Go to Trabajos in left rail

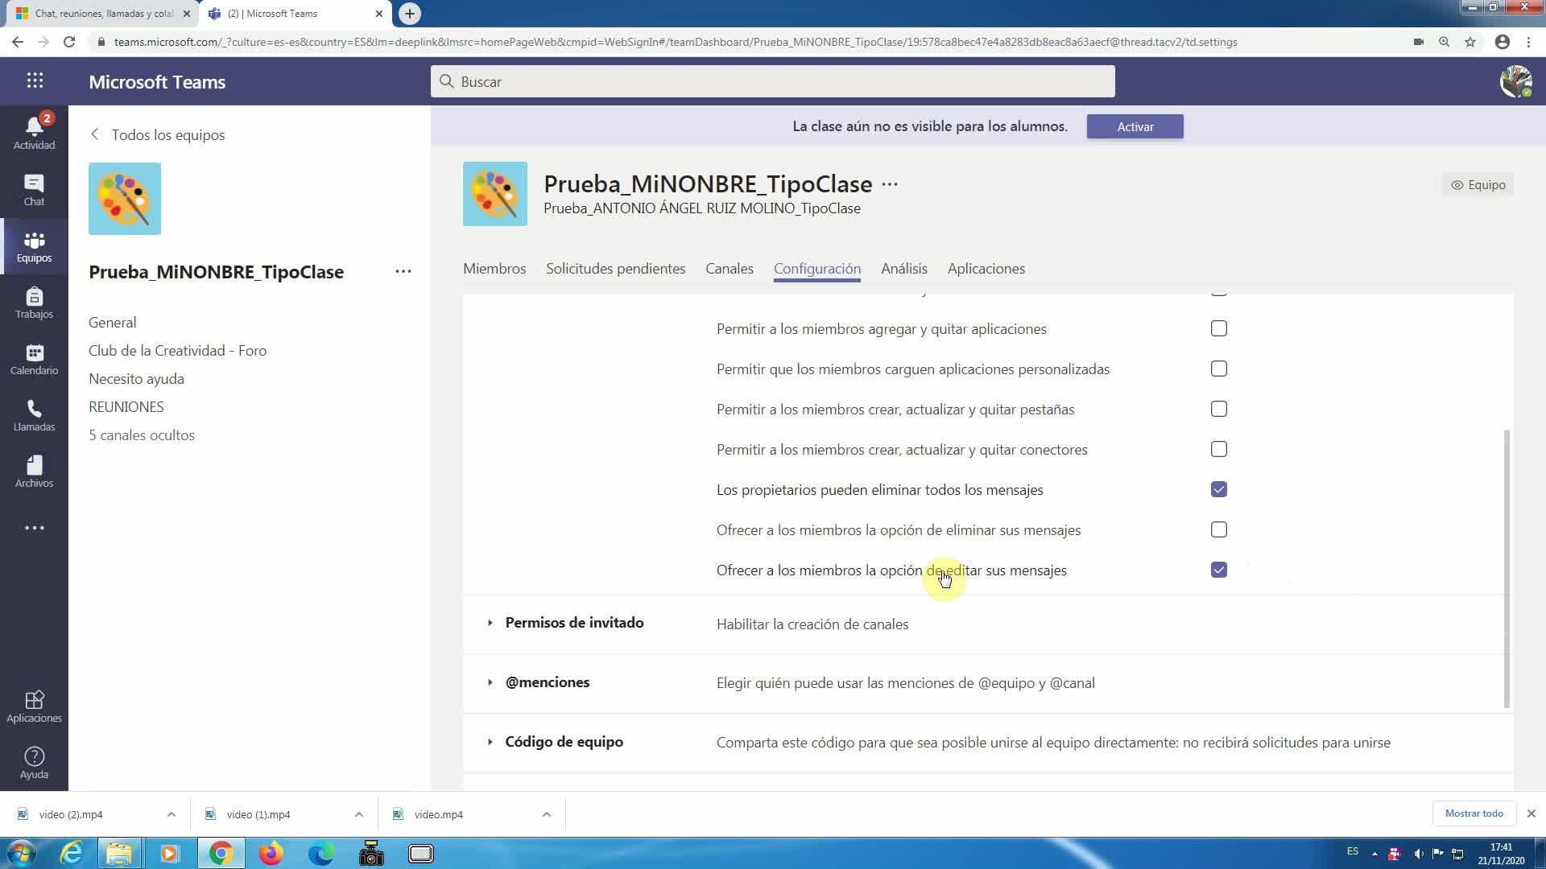click(34, 303)
